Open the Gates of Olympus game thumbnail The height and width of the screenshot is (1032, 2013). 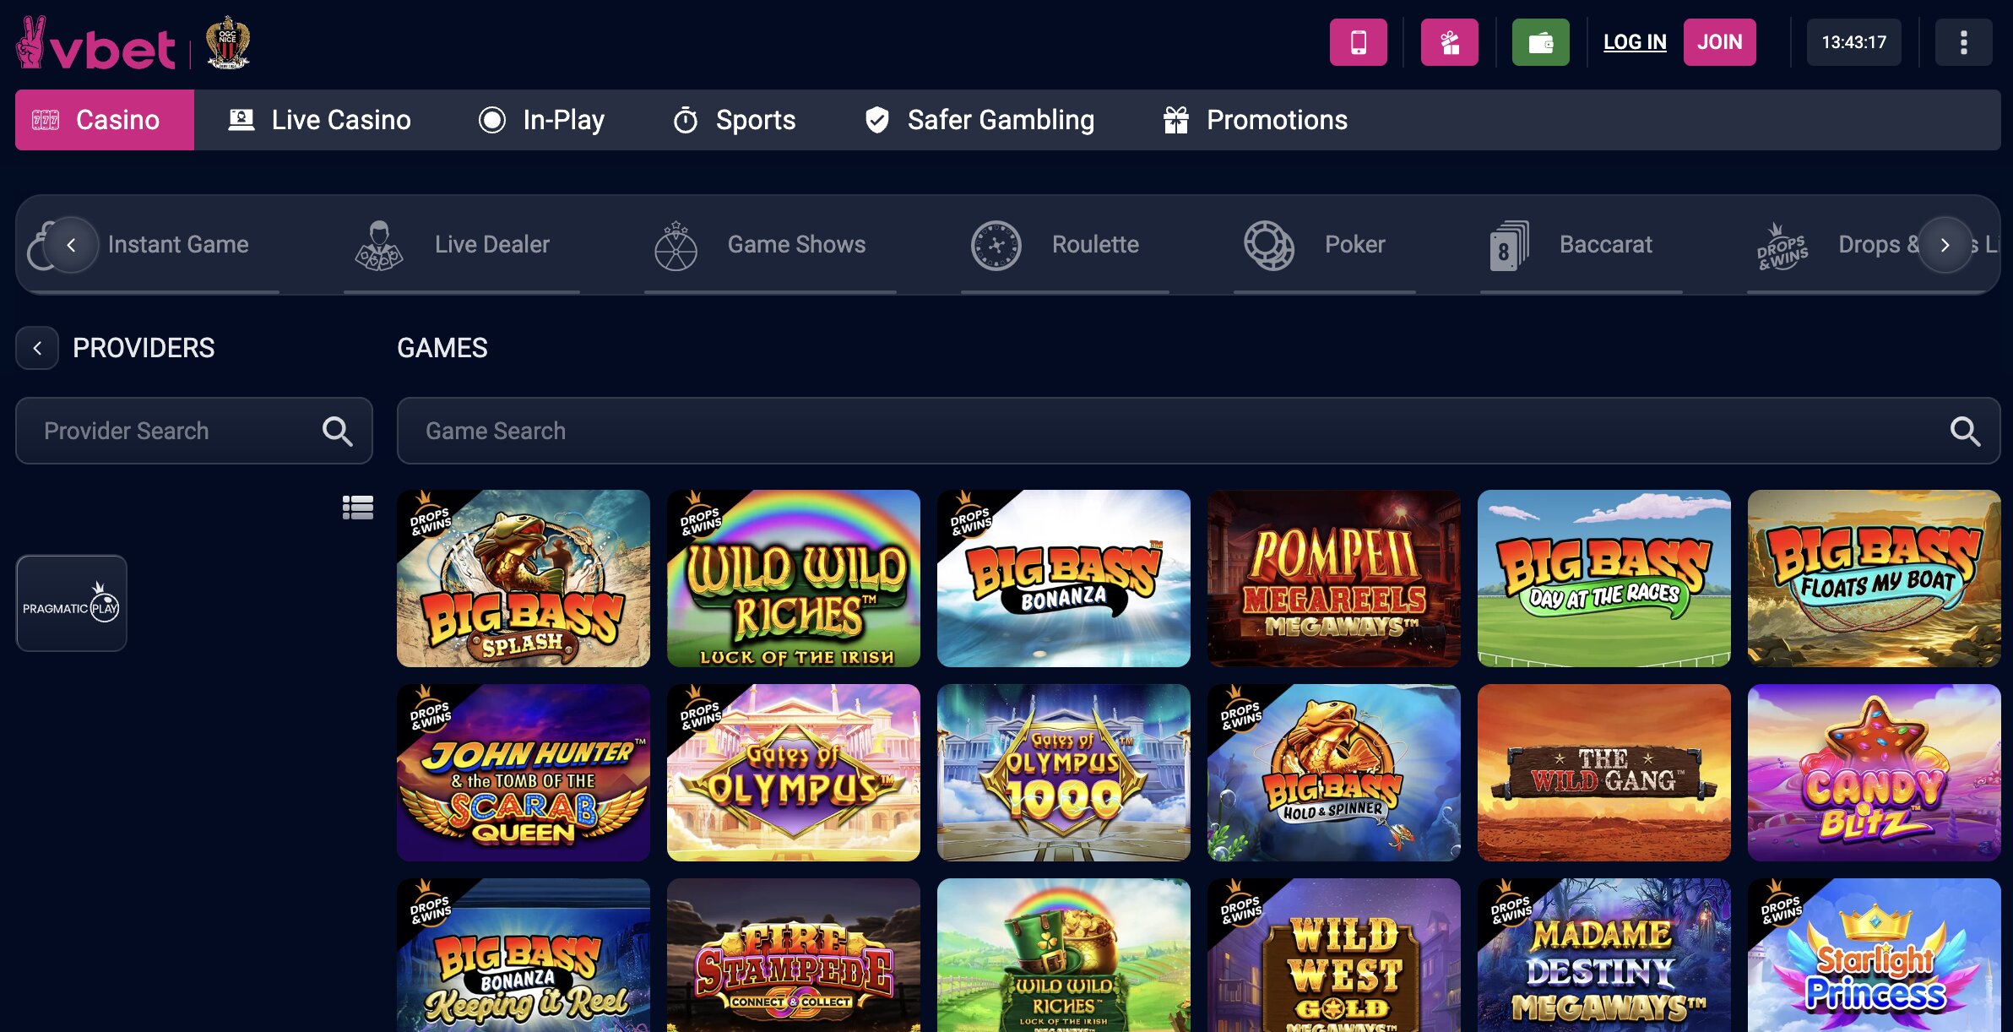[794, 772]
